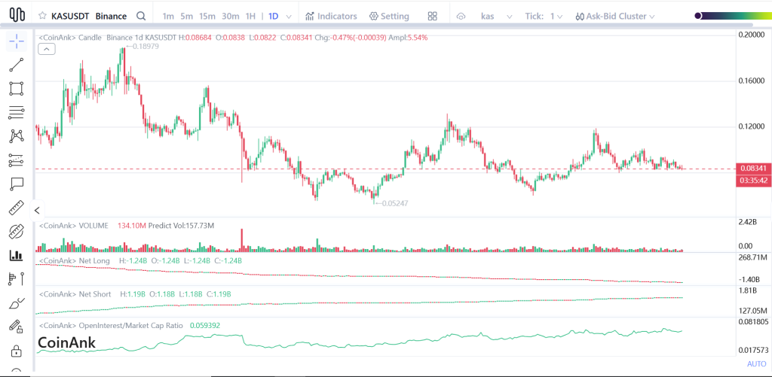Click the CoinAnk VOLUME legend
Viewport: 772px width, 377px height.
[73, 226]
